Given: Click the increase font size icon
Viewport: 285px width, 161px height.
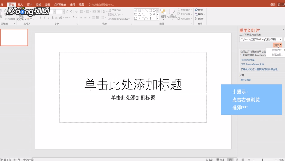Looking at the screenshot, I should tap(67, 12).
